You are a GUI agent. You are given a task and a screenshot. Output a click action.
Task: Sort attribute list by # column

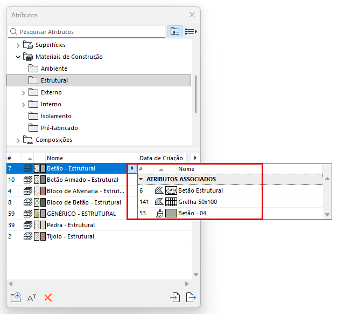point(14,158)
